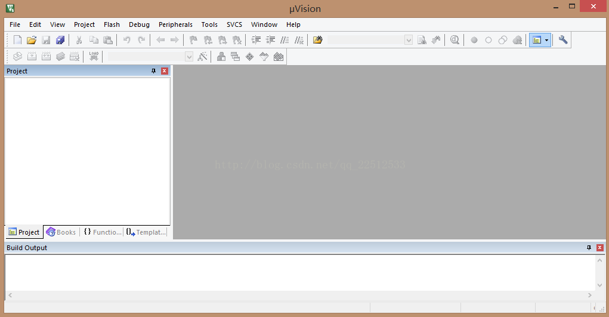Viewport: 609px width, 317px height.
Task: Click the Save All icon
Action: point(60,40)
